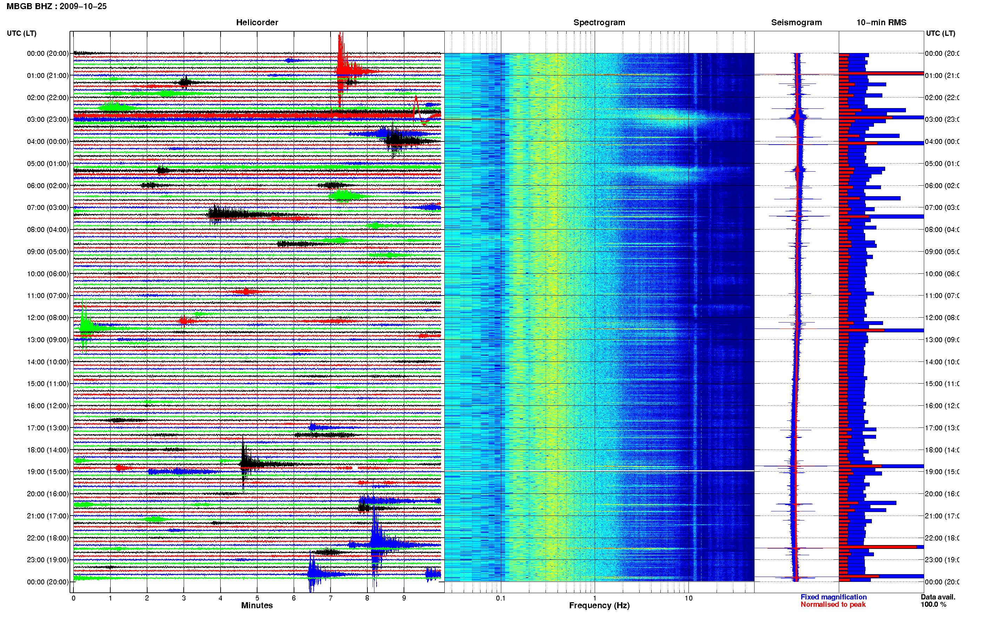Click the "0.1" frequency tick label

point(501,598)
